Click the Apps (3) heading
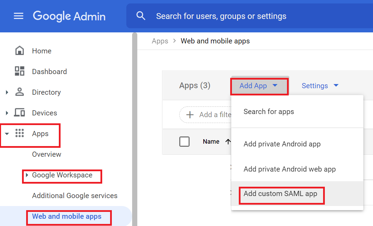The height and width of the screenshot is (226, 373). pos(195,85)
